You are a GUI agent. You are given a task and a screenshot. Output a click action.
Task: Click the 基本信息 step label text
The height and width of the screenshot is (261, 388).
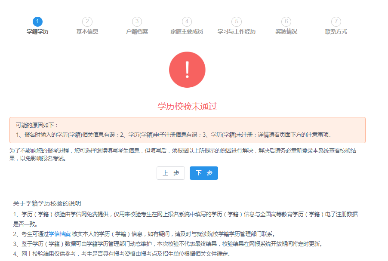[87, 31]
